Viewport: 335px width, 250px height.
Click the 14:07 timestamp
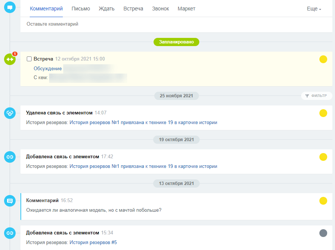(100, 113)
